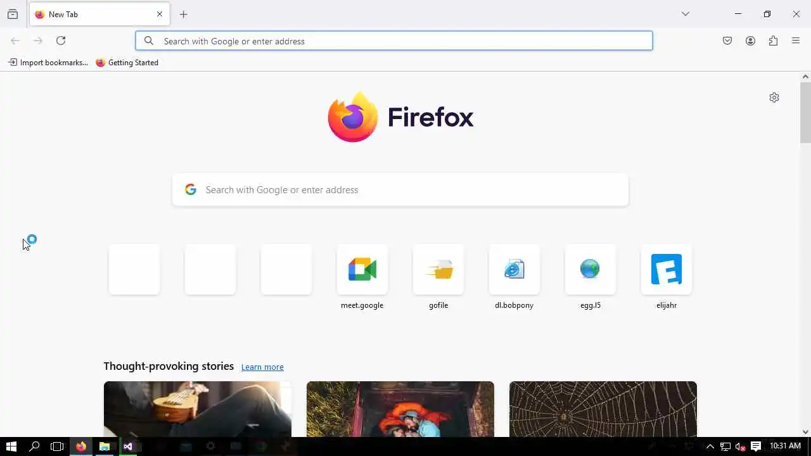Open the Firefox account icon
Screen dimensions: 811x456
click(750, 41)
